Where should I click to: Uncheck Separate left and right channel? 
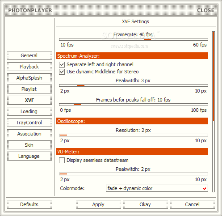point(62,64)
